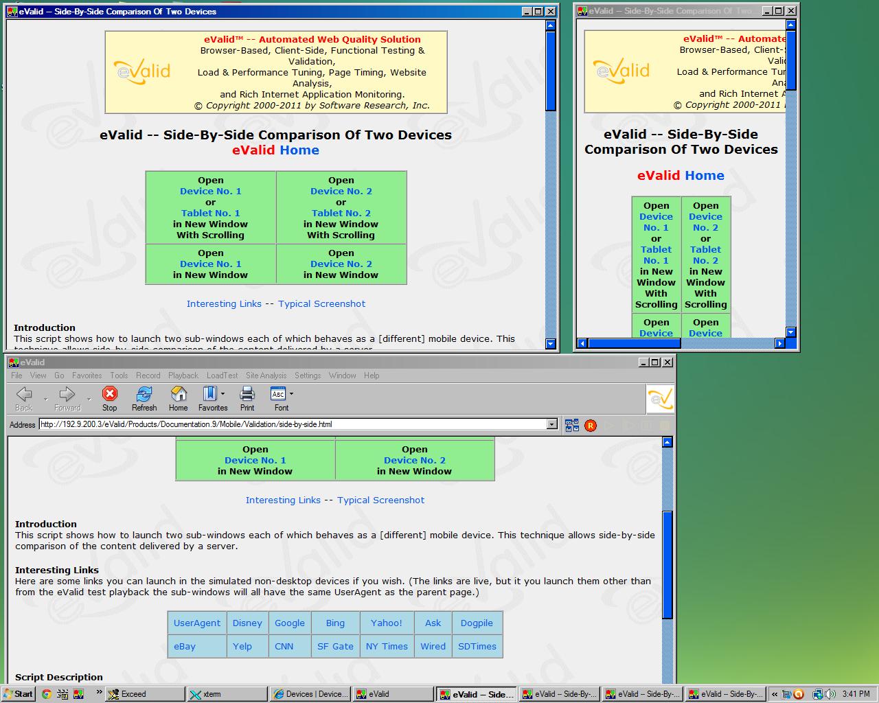Image resolution: width=879 pixels, height=703 pixels.
Task: Click scroll up arrow in main browser window
Action: [x=667, y=443]
